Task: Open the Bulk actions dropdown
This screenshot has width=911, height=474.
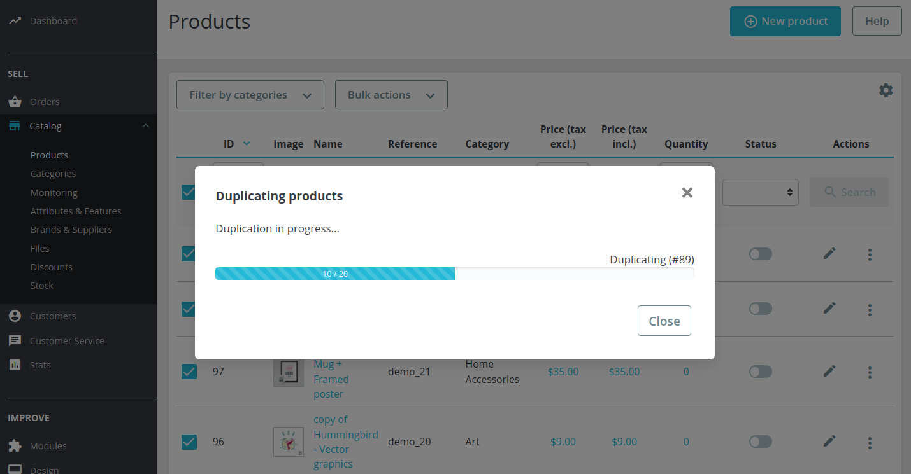Action: coord(391,94)
